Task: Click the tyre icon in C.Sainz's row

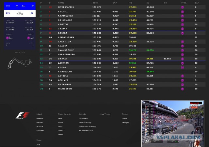Action: click(182, 29)
